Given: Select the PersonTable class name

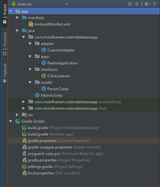Looking at the screenshot, I should click(58, 89).
